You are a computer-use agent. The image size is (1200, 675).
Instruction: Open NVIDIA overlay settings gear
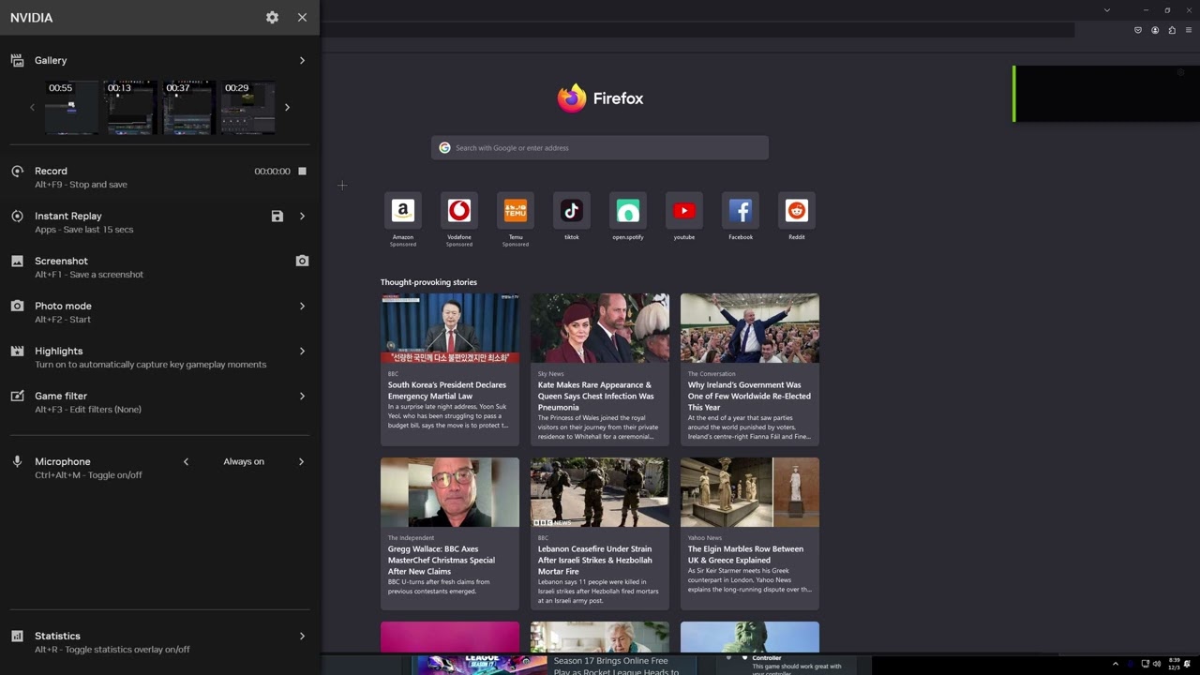tap(272, 17)
